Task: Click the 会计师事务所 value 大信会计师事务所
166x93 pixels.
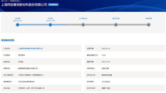Action: 31,75
